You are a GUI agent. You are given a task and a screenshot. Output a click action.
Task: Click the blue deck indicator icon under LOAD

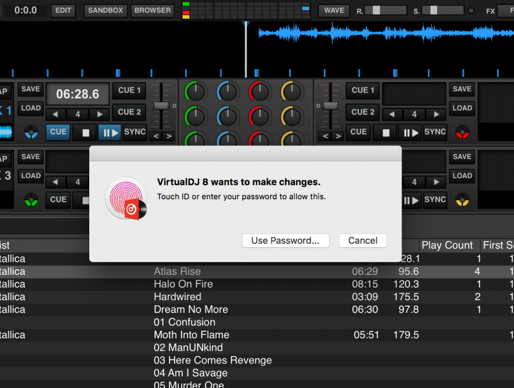coord(30,133)
